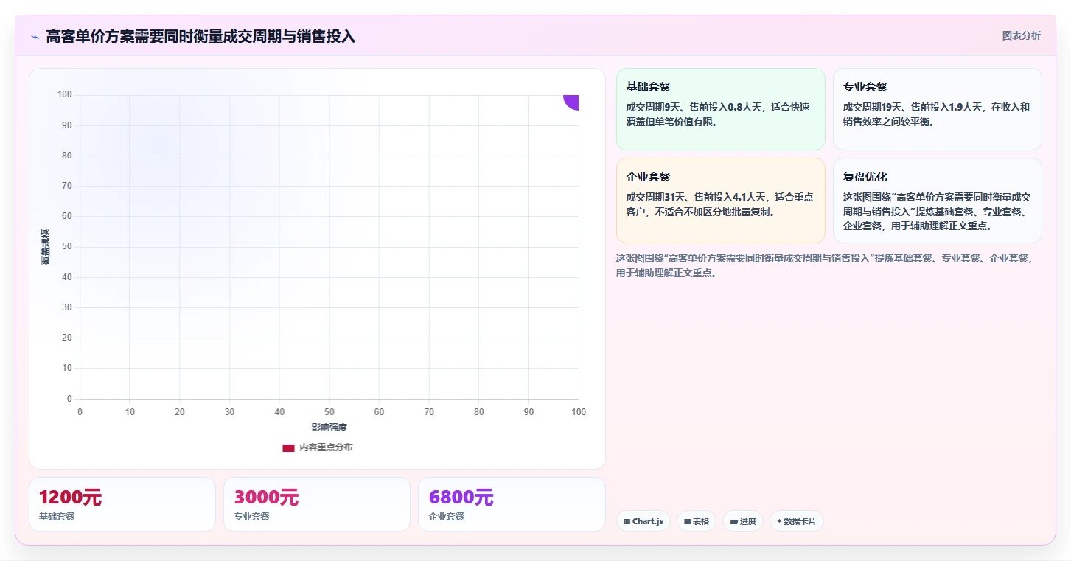Click the 1200元 price value

click(x=70, y=498)
